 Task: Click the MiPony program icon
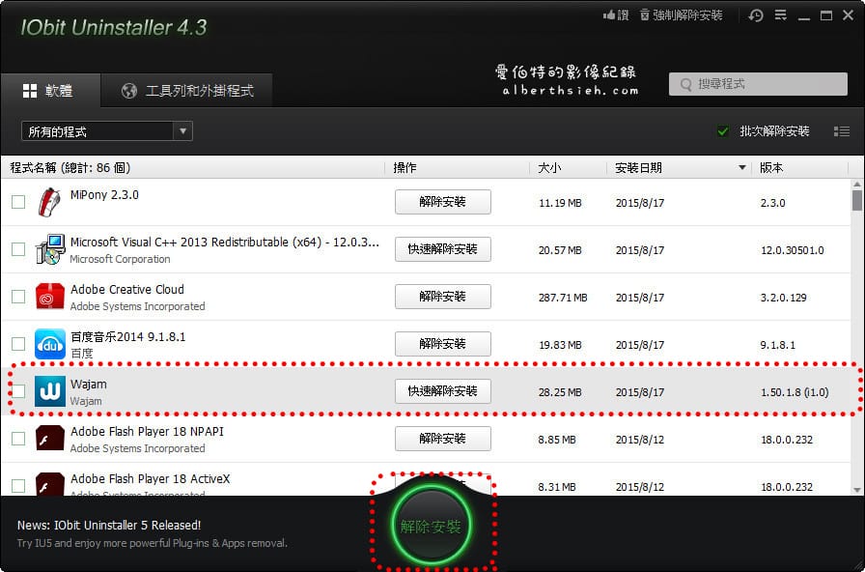[x=49, y=202]
